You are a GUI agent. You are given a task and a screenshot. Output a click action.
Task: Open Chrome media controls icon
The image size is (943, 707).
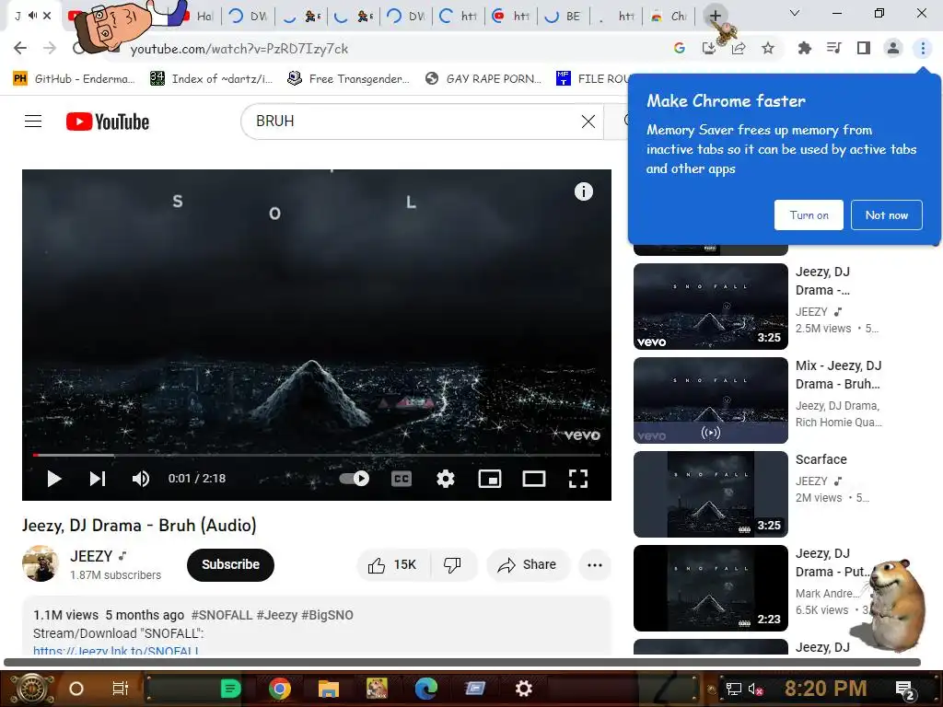[833, 48]
